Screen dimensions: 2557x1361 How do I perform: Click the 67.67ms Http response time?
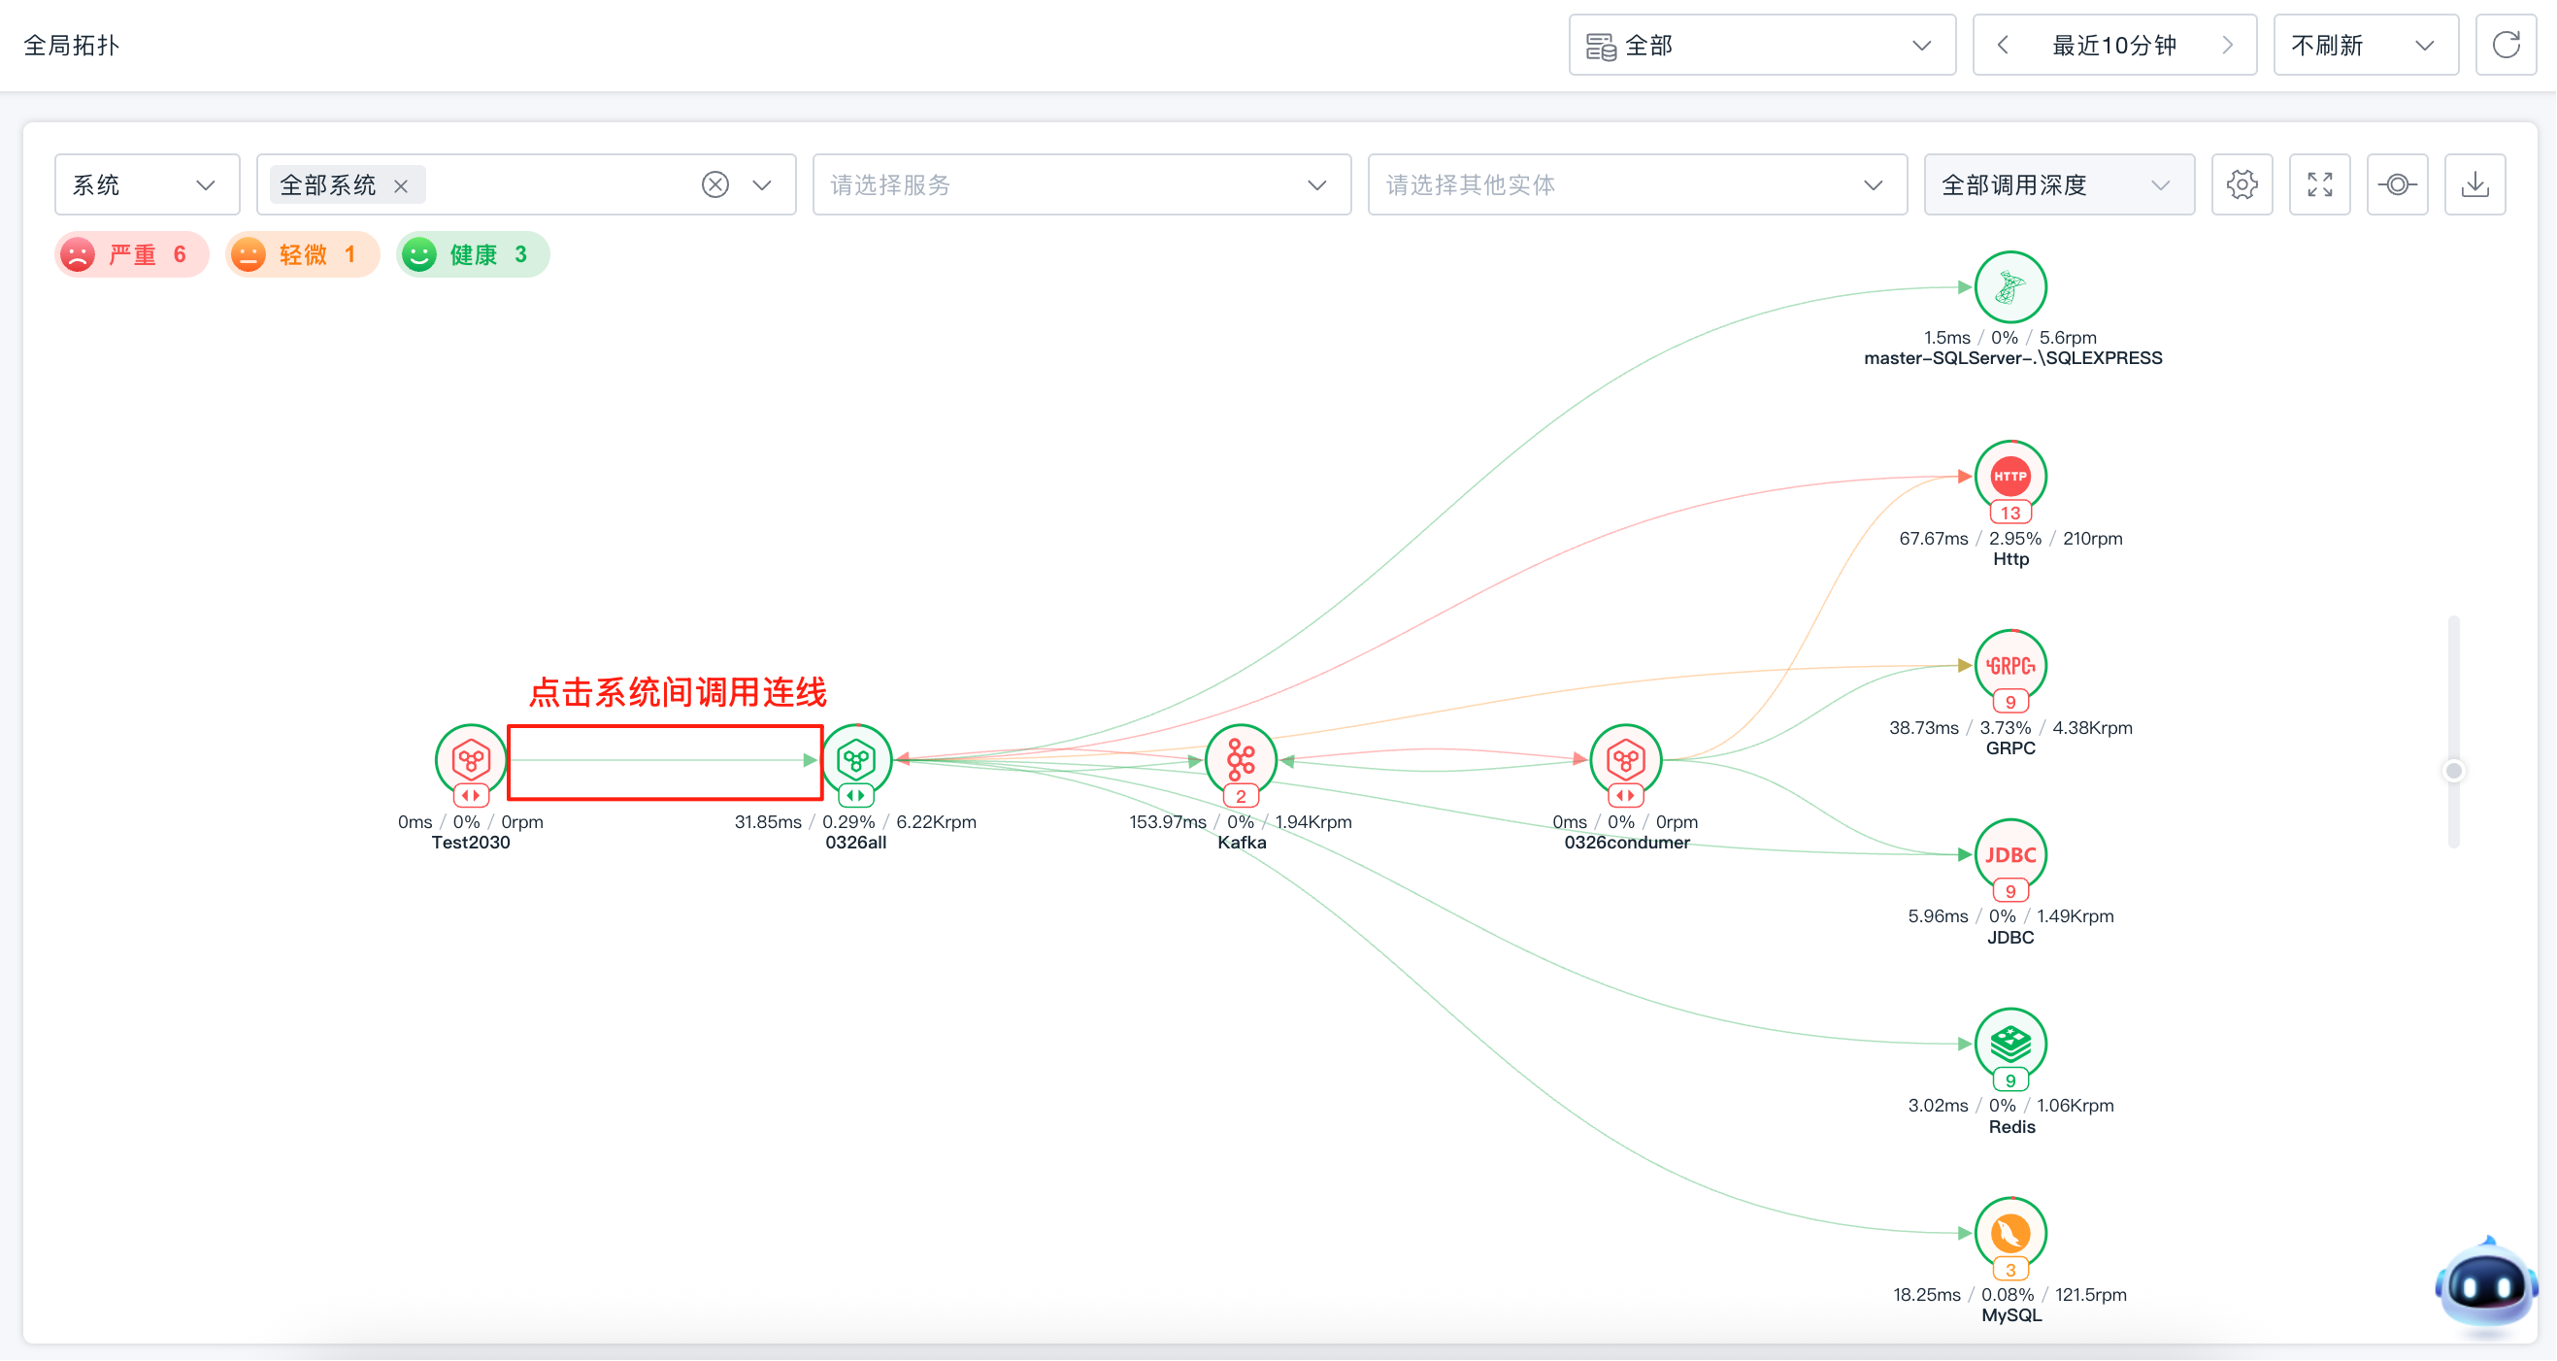[x=1934, y=539]
